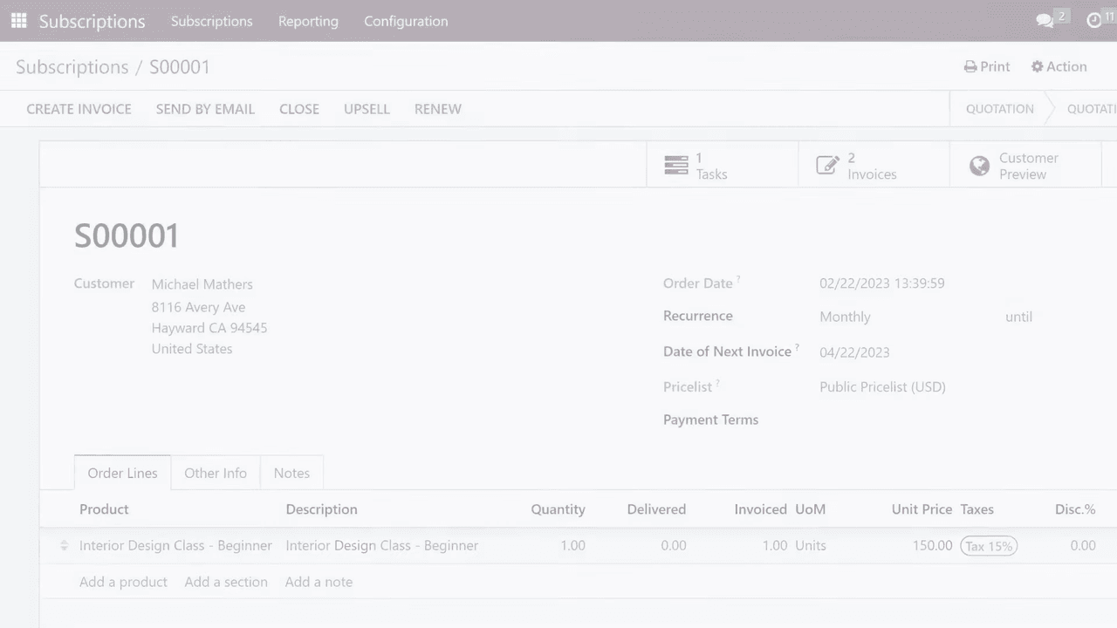The image size is (1117, 628).
Task: Open the Print menu
Action: pyautogui.click(x=987, y=67)
